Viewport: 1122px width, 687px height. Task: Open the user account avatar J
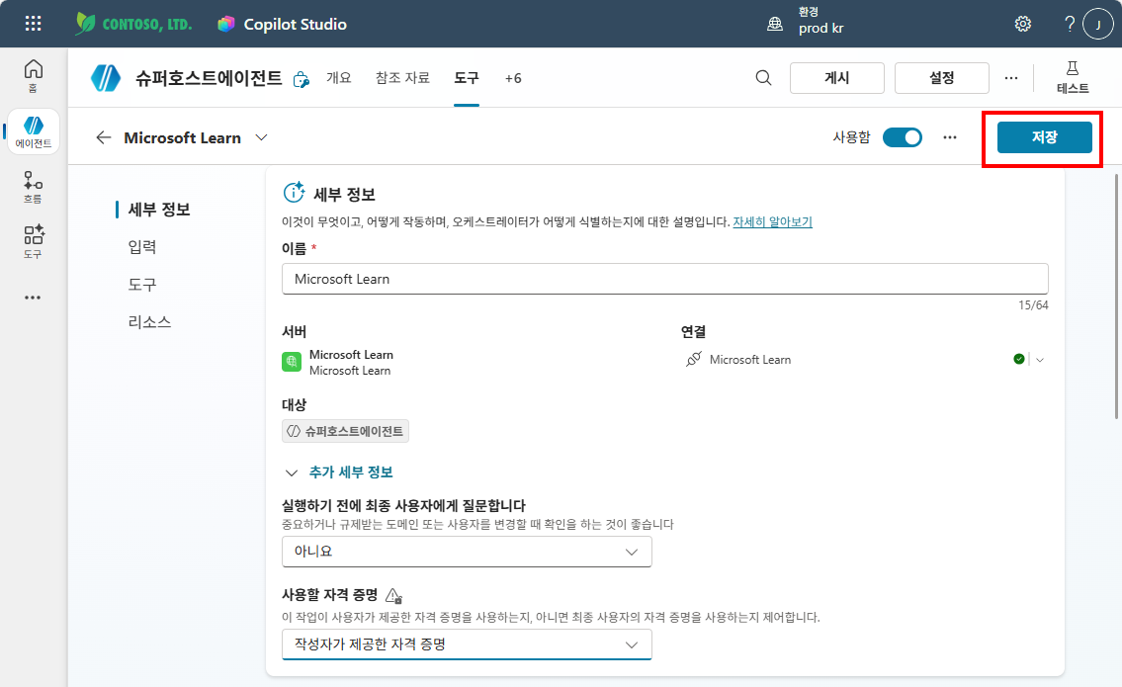click(x=1098, y=24)
